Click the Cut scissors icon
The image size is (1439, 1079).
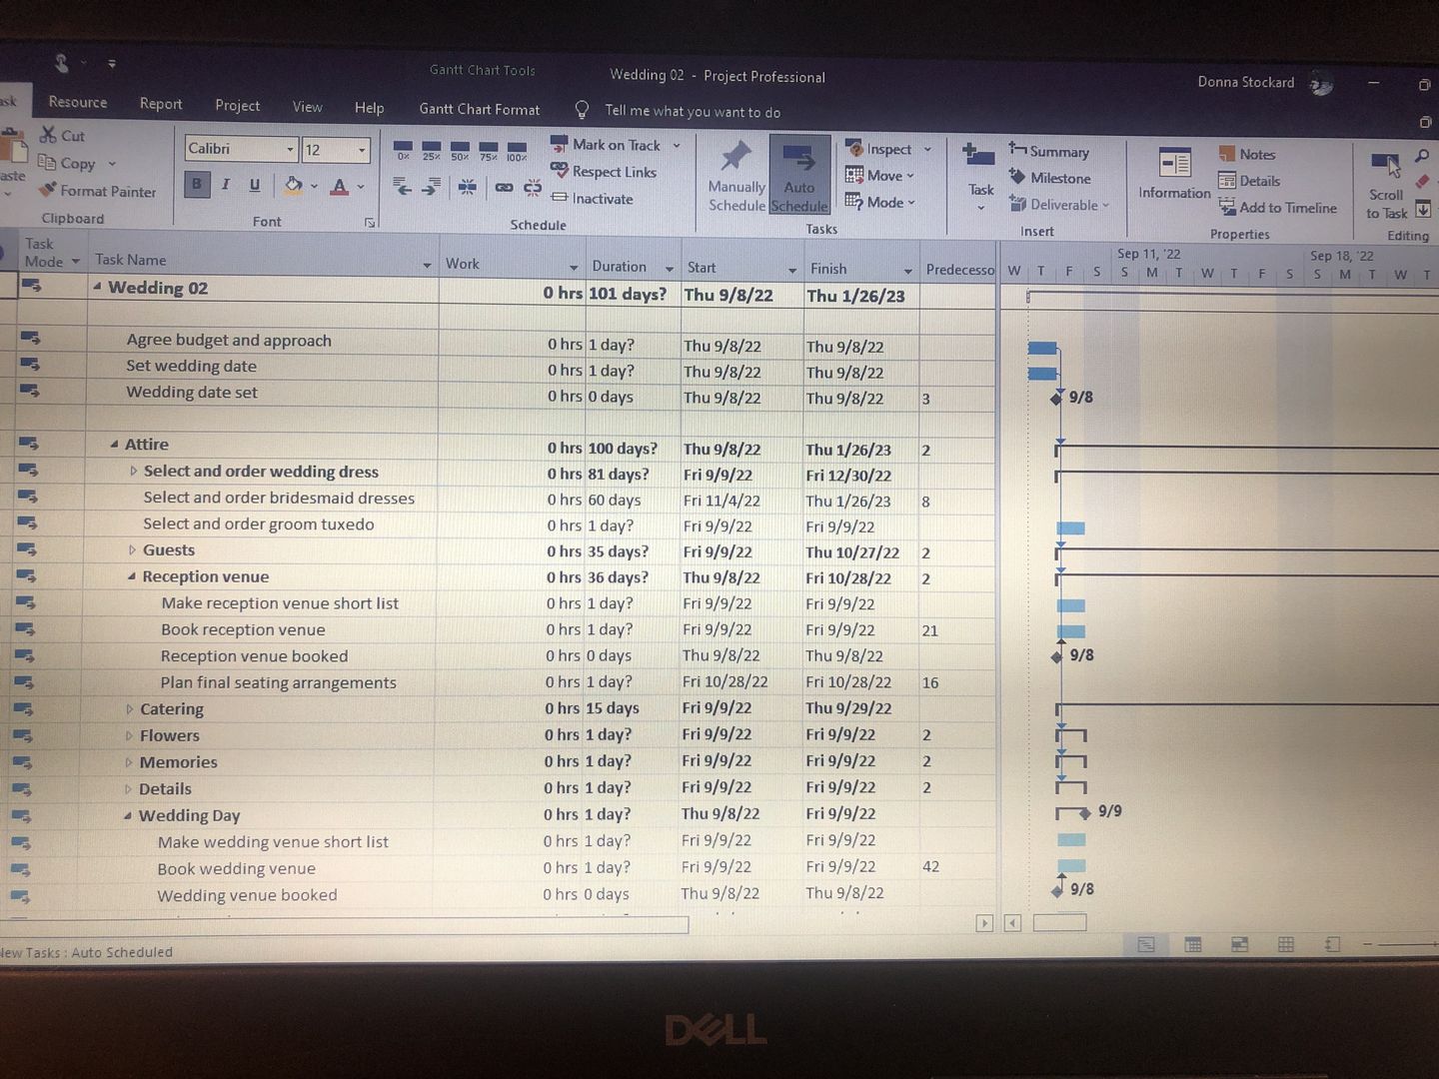click(48, 135)
